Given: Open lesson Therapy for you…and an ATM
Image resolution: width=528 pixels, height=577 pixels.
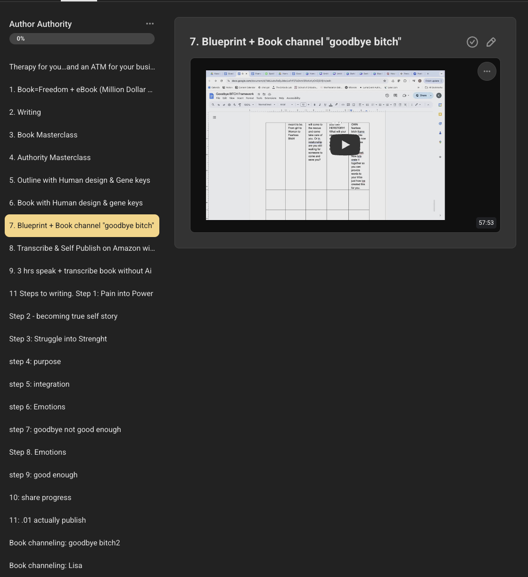Looking at the screenshot, I should [x=82, y=67].
